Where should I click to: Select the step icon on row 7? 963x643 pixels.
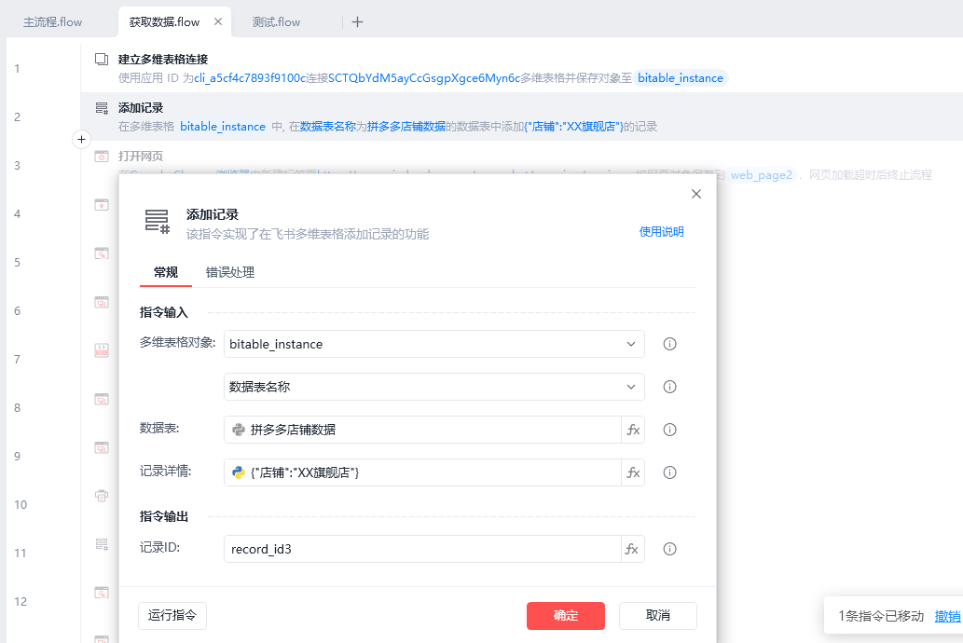pos(102,350)
